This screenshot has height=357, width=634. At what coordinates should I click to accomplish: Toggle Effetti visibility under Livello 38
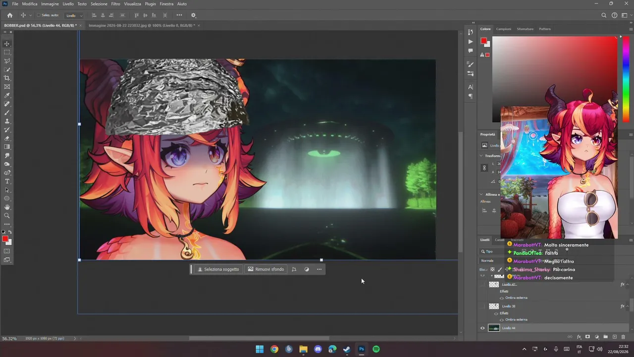pos(496,313)
